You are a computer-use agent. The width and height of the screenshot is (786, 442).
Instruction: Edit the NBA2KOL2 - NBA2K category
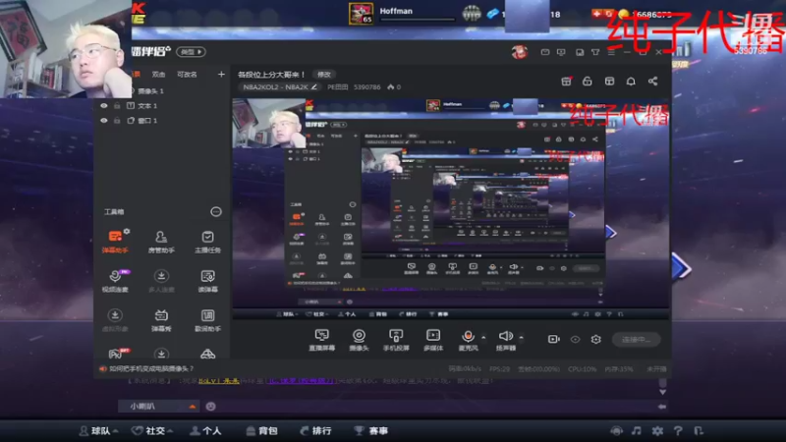[280, 86]
